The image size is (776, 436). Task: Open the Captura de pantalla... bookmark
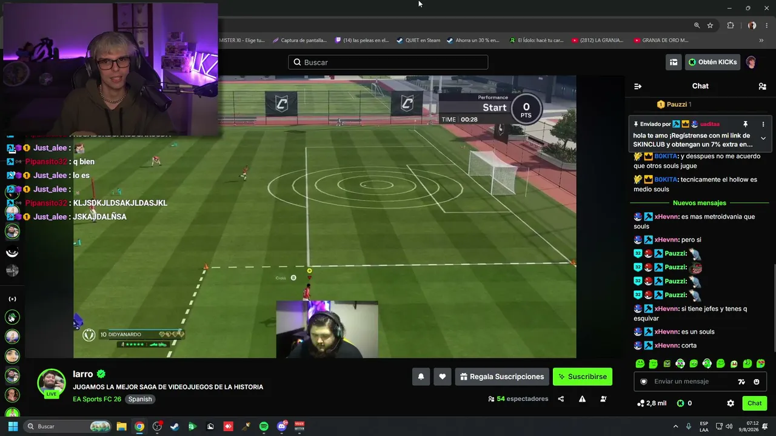coord(299,41)
